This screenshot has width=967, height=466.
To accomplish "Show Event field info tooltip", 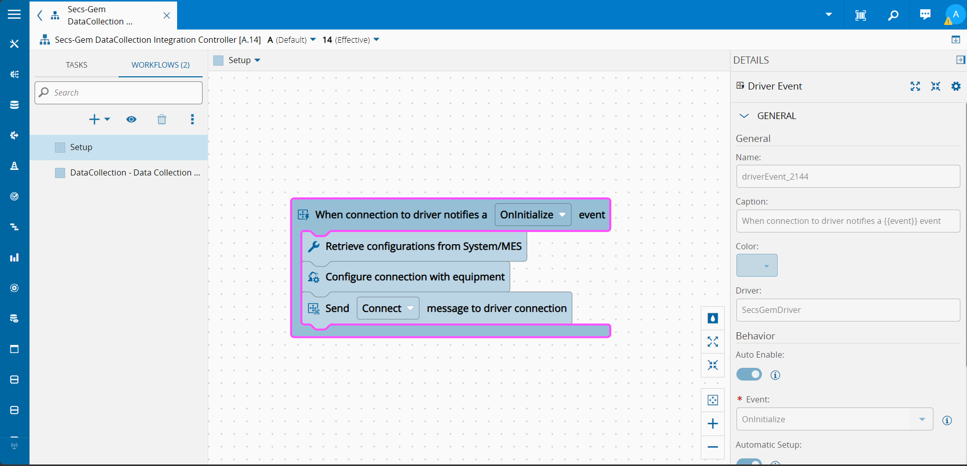I will pos(947,420).
